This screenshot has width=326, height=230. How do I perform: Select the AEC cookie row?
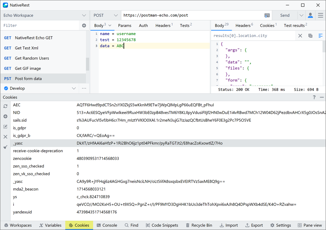click(x=168, y=105)
